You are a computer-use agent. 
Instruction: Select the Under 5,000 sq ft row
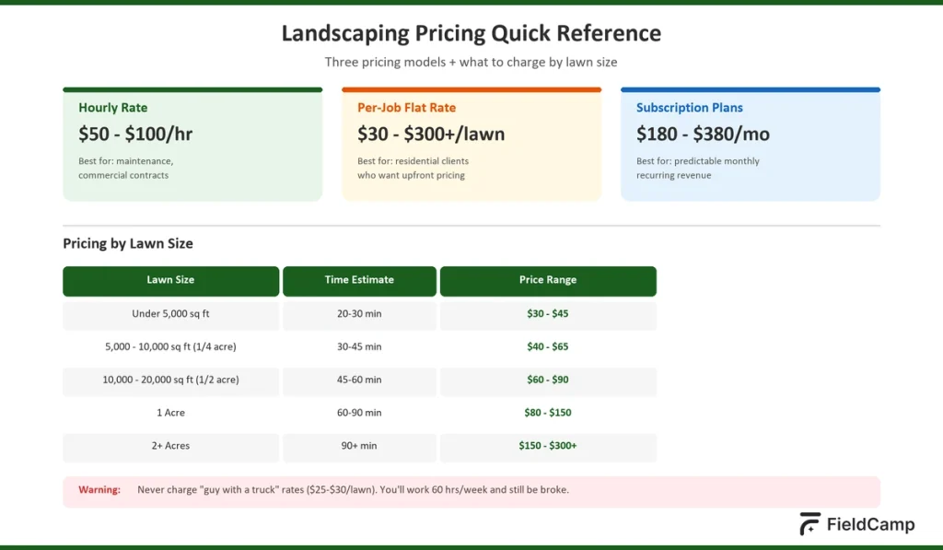170,313
